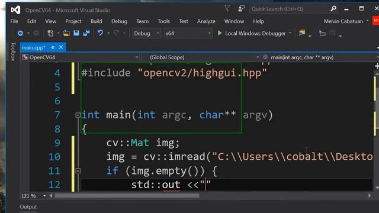Start debugging with the green play icon
This screenshot has width=379, height=213.
[x=220, y=33]
